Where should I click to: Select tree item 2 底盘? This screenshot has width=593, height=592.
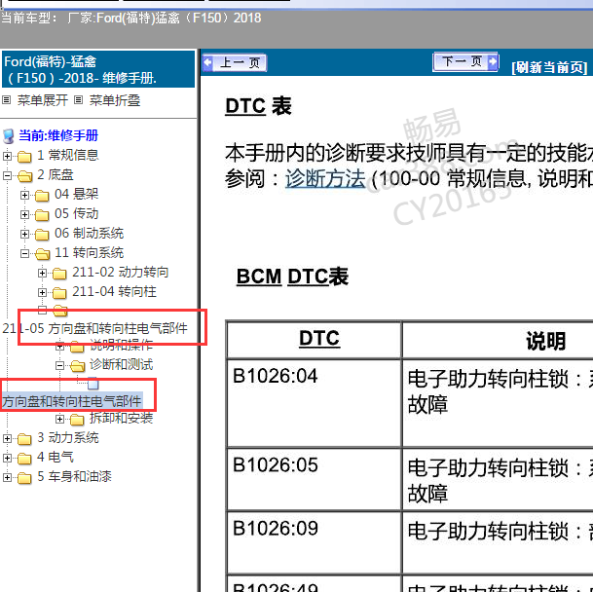pos(56,174)
